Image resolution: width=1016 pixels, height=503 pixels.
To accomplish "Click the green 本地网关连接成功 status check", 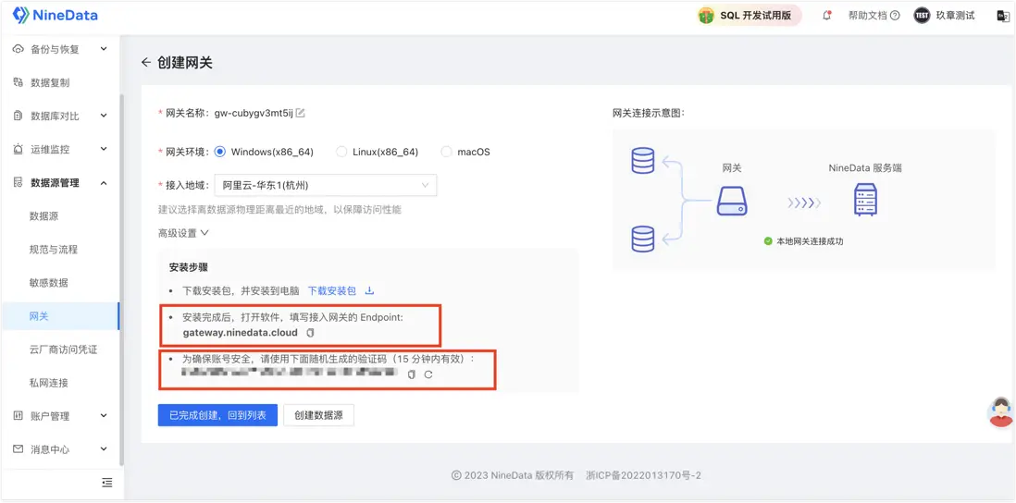I will pyautogui.click(x=769, y=240).
